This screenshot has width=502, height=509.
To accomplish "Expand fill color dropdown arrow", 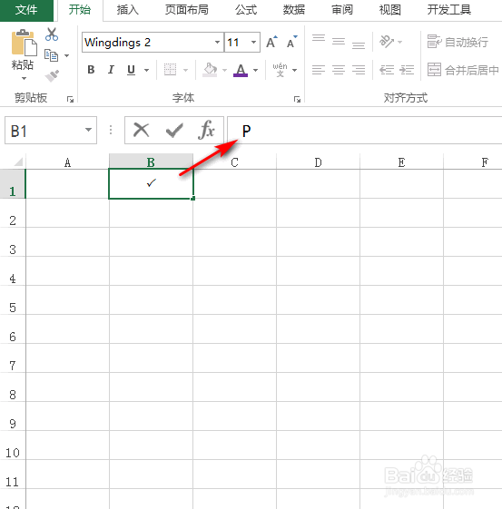I will [x=224, y=70].
